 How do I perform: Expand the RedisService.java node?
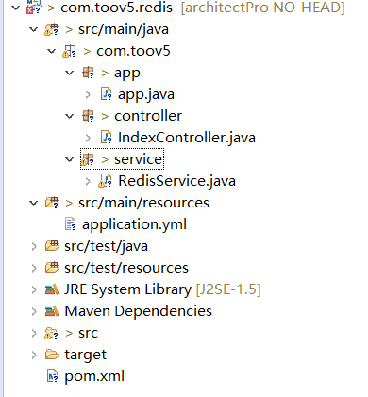click(88, 181)
